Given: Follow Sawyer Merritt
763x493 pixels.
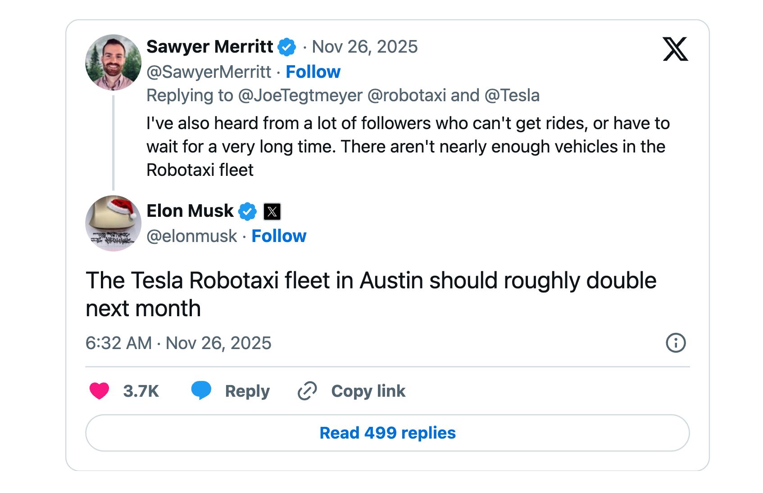Looking at the screenshot, I should [313, 72].
